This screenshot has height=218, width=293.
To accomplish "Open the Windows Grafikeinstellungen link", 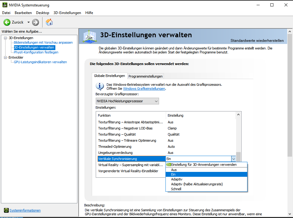I will [144, 89].
